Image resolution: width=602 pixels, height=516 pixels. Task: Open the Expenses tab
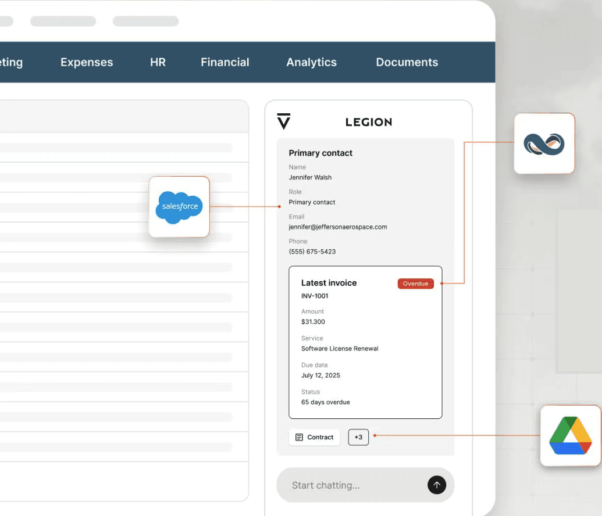87,62
